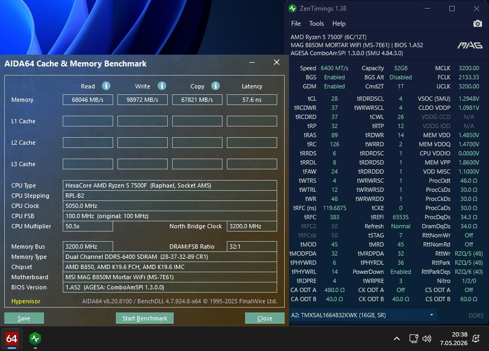Open network status tray icon
489x351 pixels.
[413, 339]
